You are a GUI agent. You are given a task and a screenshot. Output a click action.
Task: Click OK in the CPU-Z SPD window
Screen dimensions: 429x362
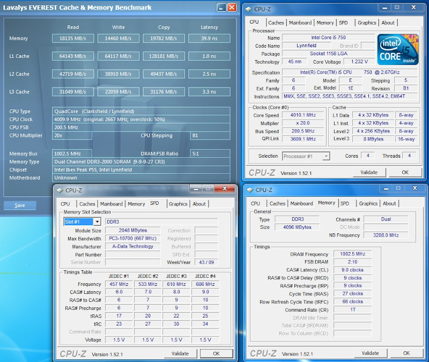point(216,353)
